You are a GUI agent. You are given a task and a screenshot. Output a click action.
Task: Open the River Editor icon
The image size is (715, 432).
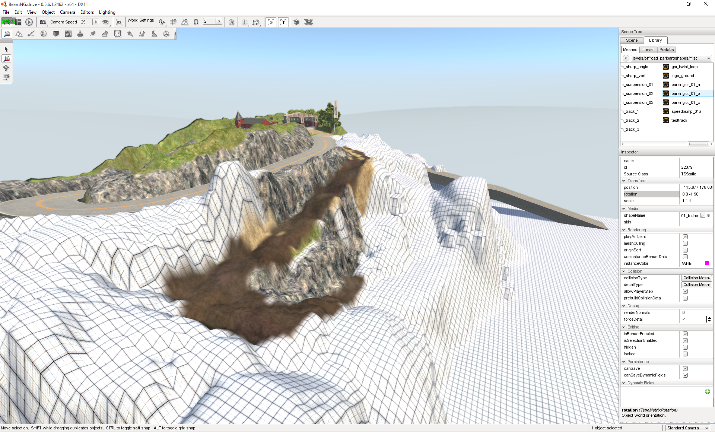tap(142, 34)
